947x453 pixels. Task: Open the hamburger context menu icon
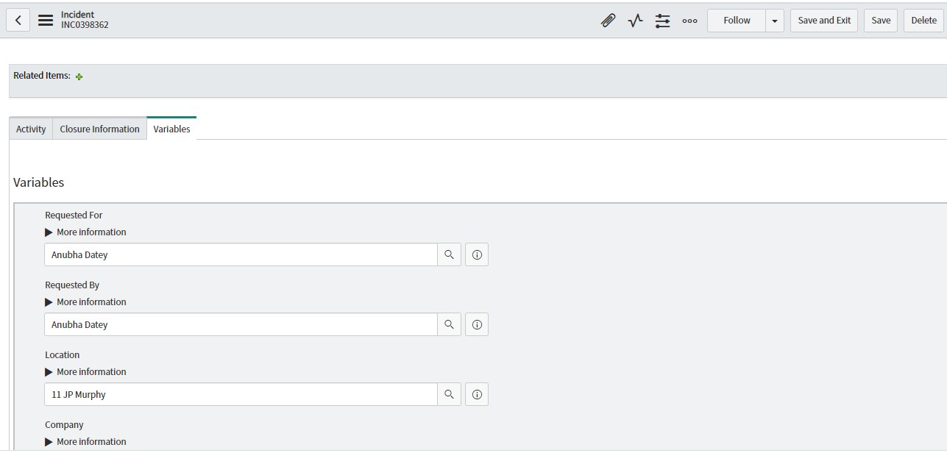46,21
